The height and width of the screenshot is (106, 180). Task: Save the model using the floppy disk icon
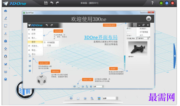coord(46,3)
